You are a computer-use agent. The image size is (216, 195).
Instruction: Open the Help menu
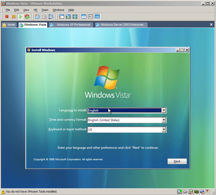click(x=71, y=10)
